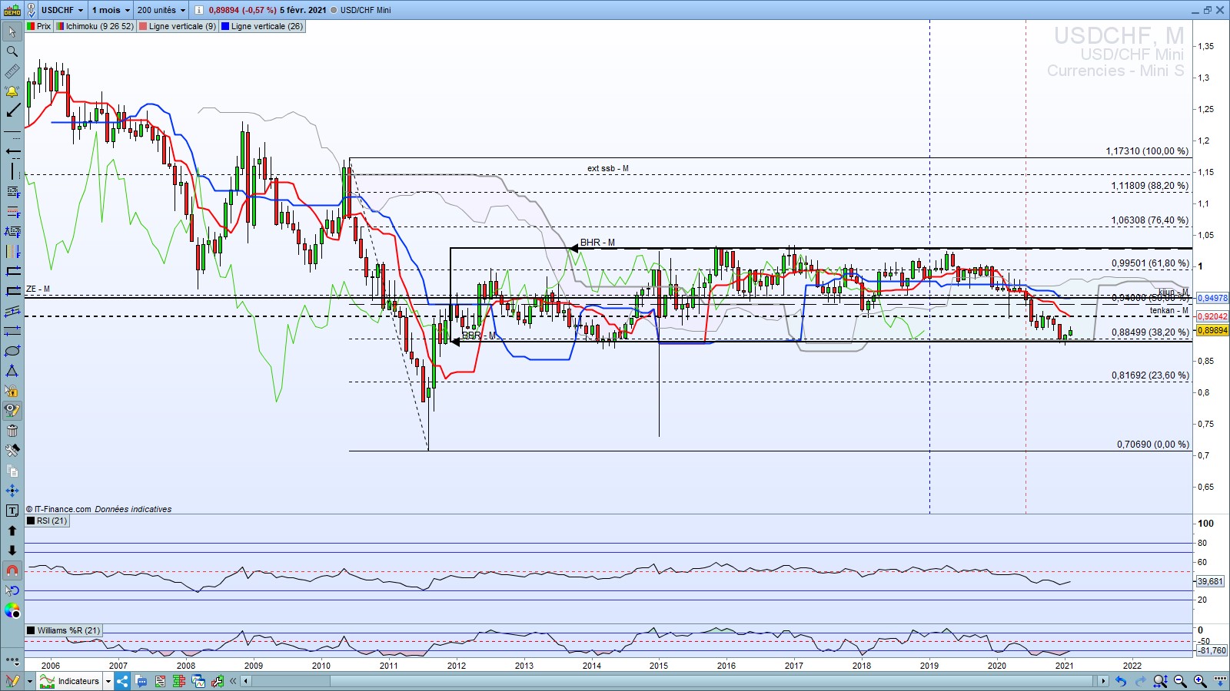Open the chat bubbles icon
The height and width of the screenshot is (691, 1230).
141,681
